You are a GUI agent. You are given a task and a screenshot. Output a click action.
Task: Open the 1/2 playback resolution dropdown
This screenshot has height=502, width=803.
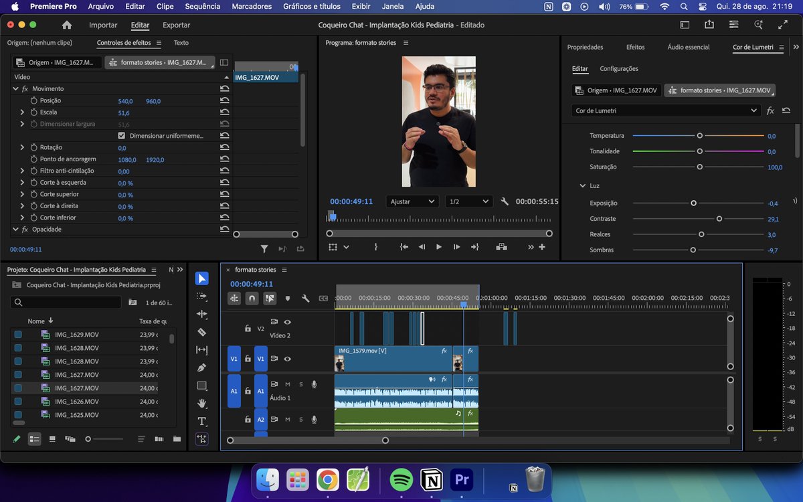point(468,201)
